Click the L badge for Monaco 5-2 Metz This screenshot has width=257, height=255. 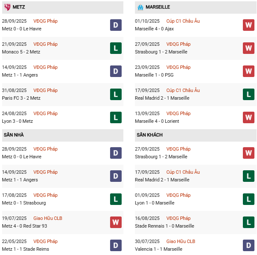(116, 48)
